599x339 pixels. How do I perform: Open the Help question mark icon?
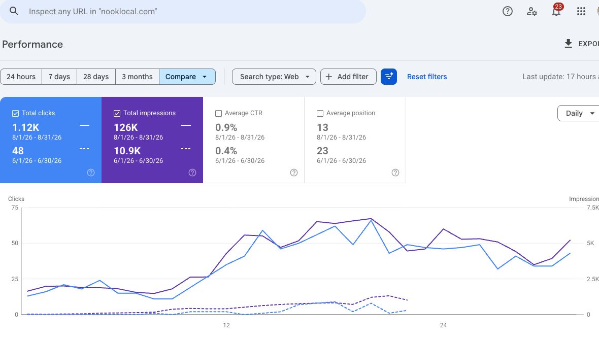click(507, 12)
